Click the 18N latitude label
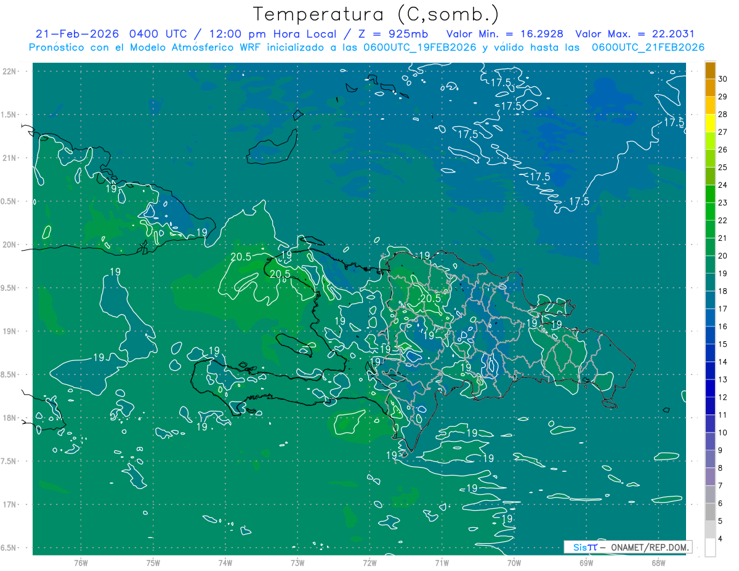Viewport: 739px width, 571px height. click(x=9, y=418)
